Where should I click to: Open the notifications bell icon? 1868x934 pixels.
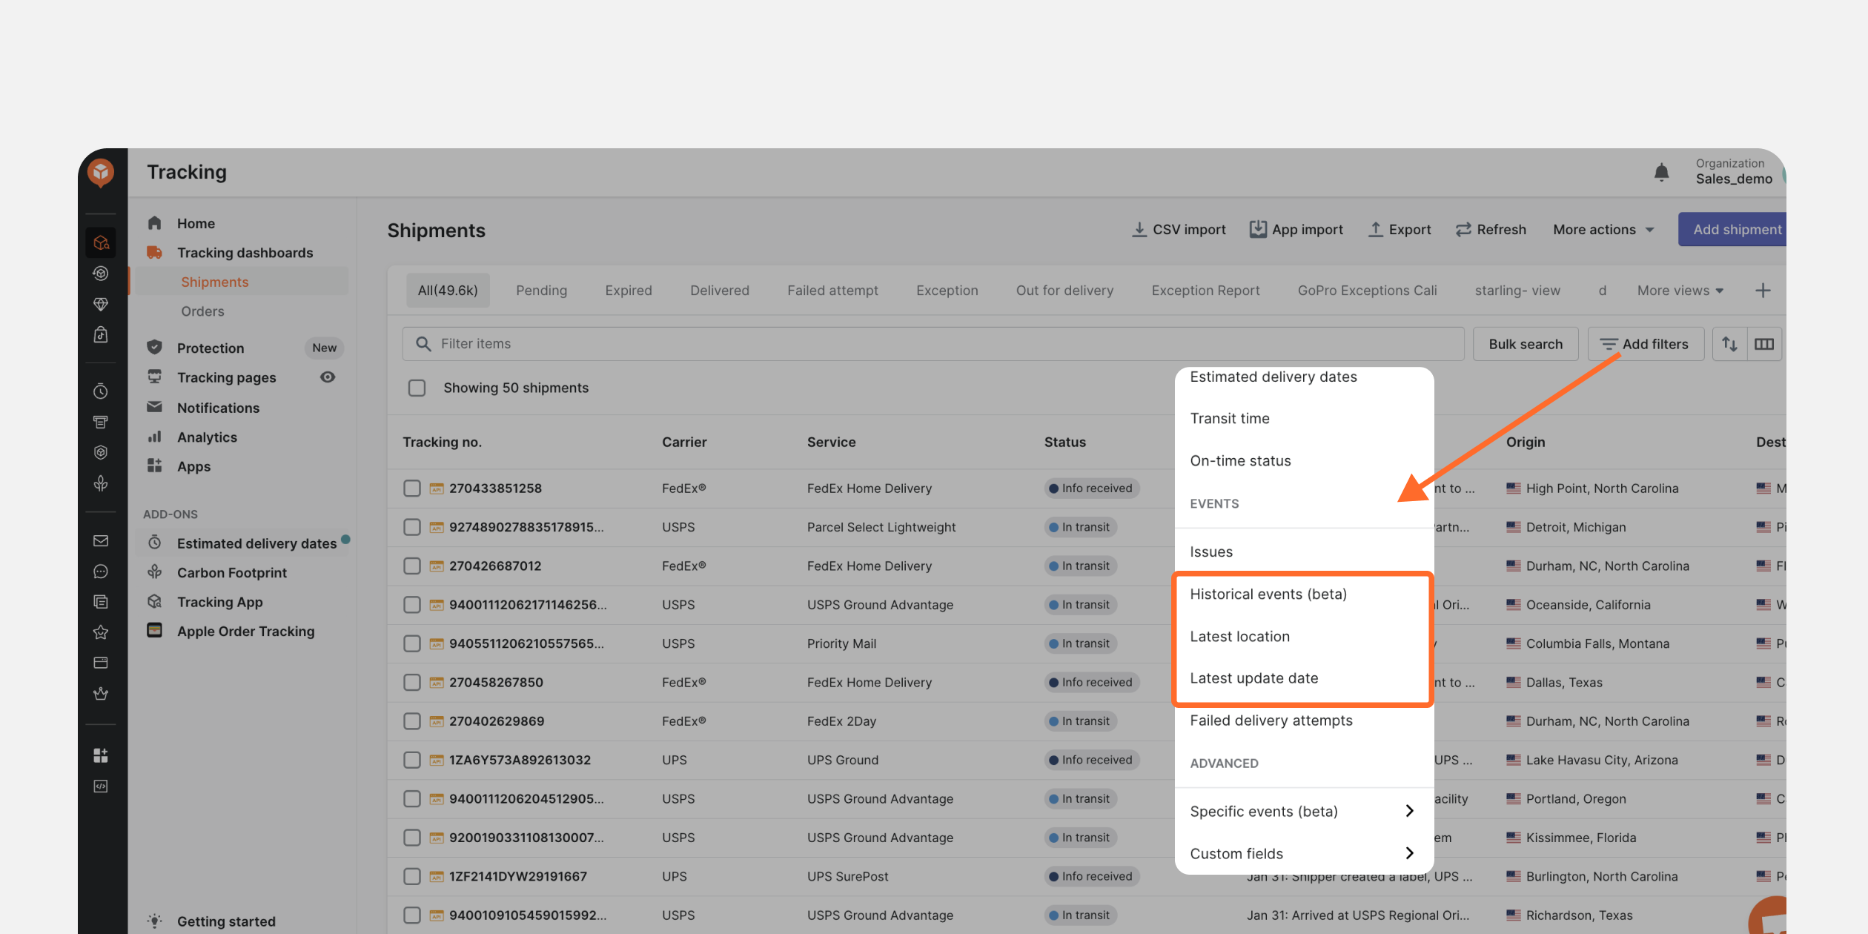[x=1661, y=172]
